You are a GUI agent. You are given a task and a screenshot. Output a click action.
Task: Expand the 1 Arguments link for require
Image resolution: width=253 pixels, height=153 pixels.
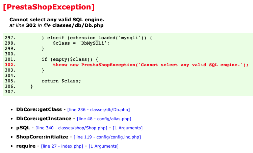click(x=104, y=146)
